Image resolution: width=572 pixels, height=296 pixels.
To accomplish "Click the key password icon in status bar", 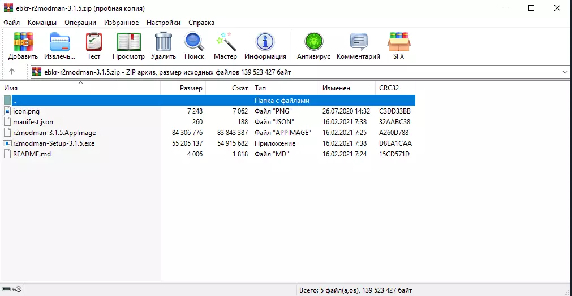I will point(17,289).
